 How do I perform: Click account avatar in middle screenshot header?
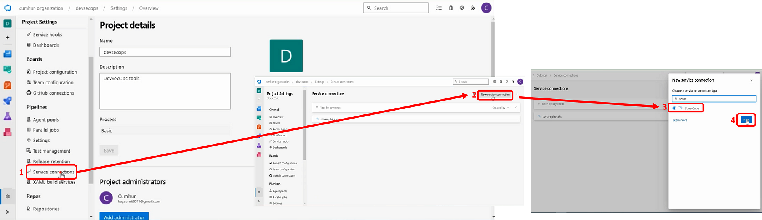click(x=520, y=82)
